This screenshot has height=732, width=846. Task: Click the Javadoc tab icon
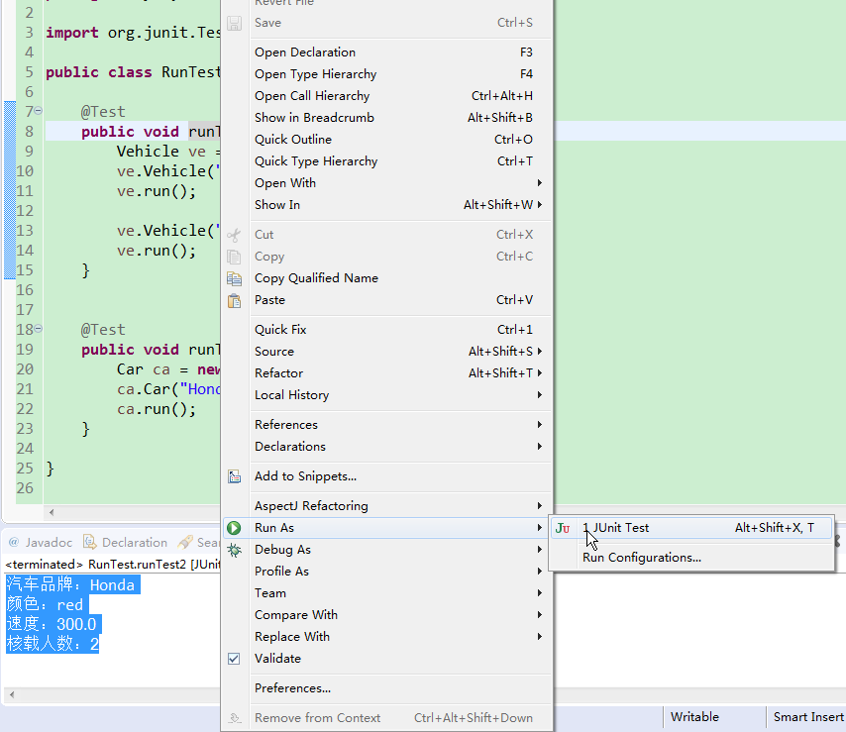14,542
